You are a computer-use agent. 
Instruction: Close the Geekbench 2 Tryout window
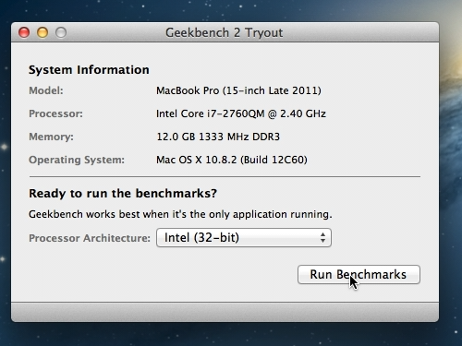point(24,32)
